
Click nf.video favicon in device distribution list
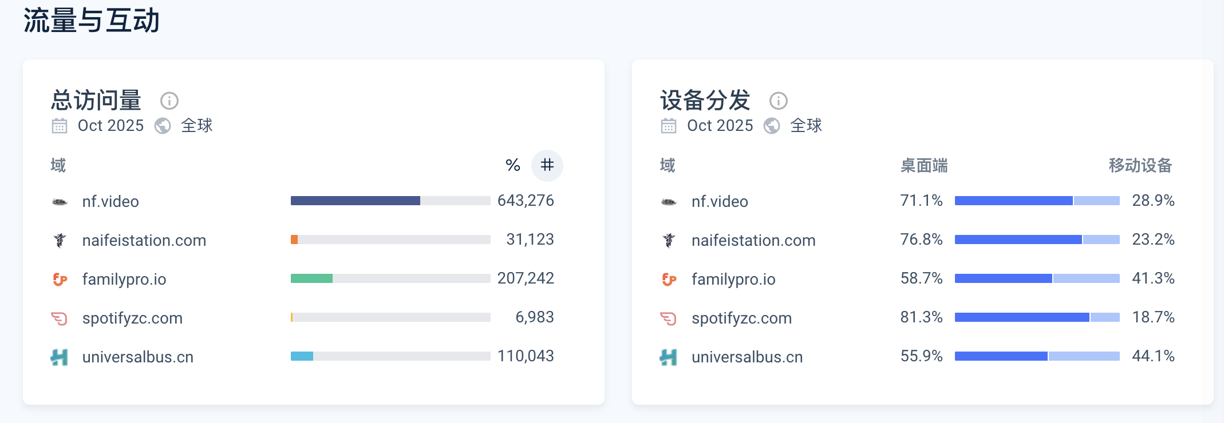click(x=669, y=202)
